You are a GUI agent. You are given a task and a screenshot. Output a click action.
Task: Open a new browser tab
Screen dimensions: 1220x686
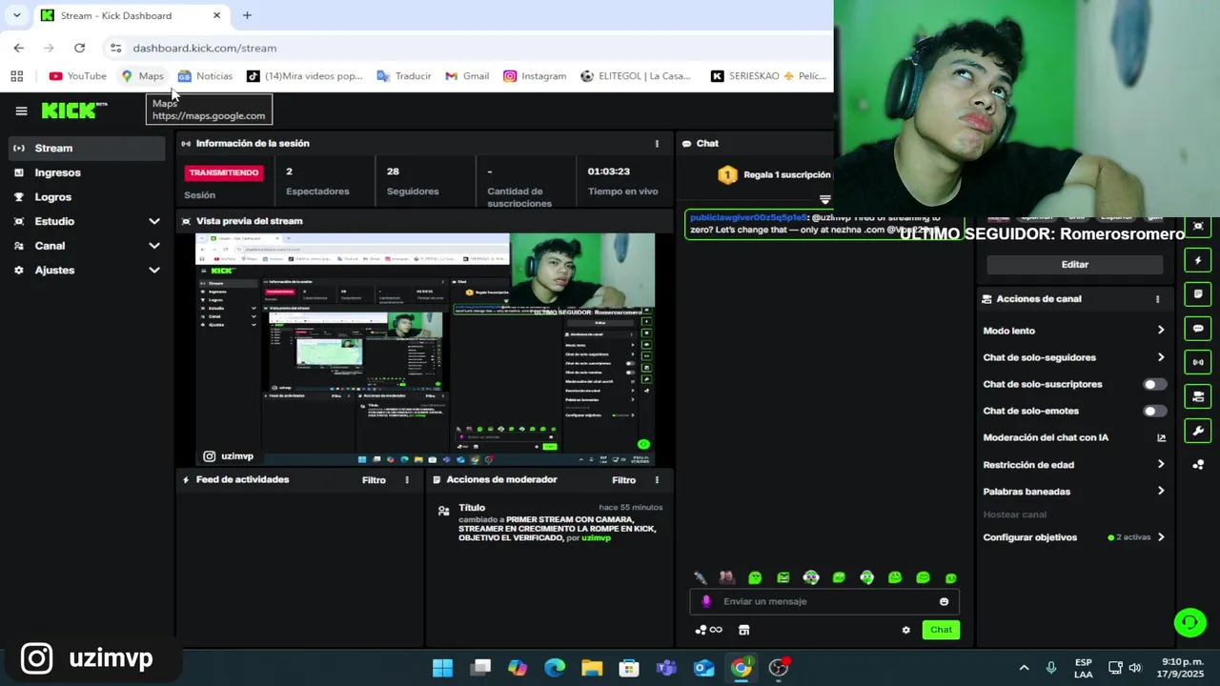tap(247, 15)
